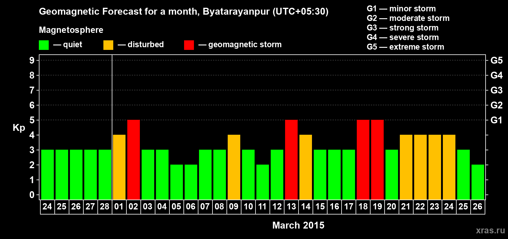Click the 'G2 — moderate storm' legend text

point(408,18)
